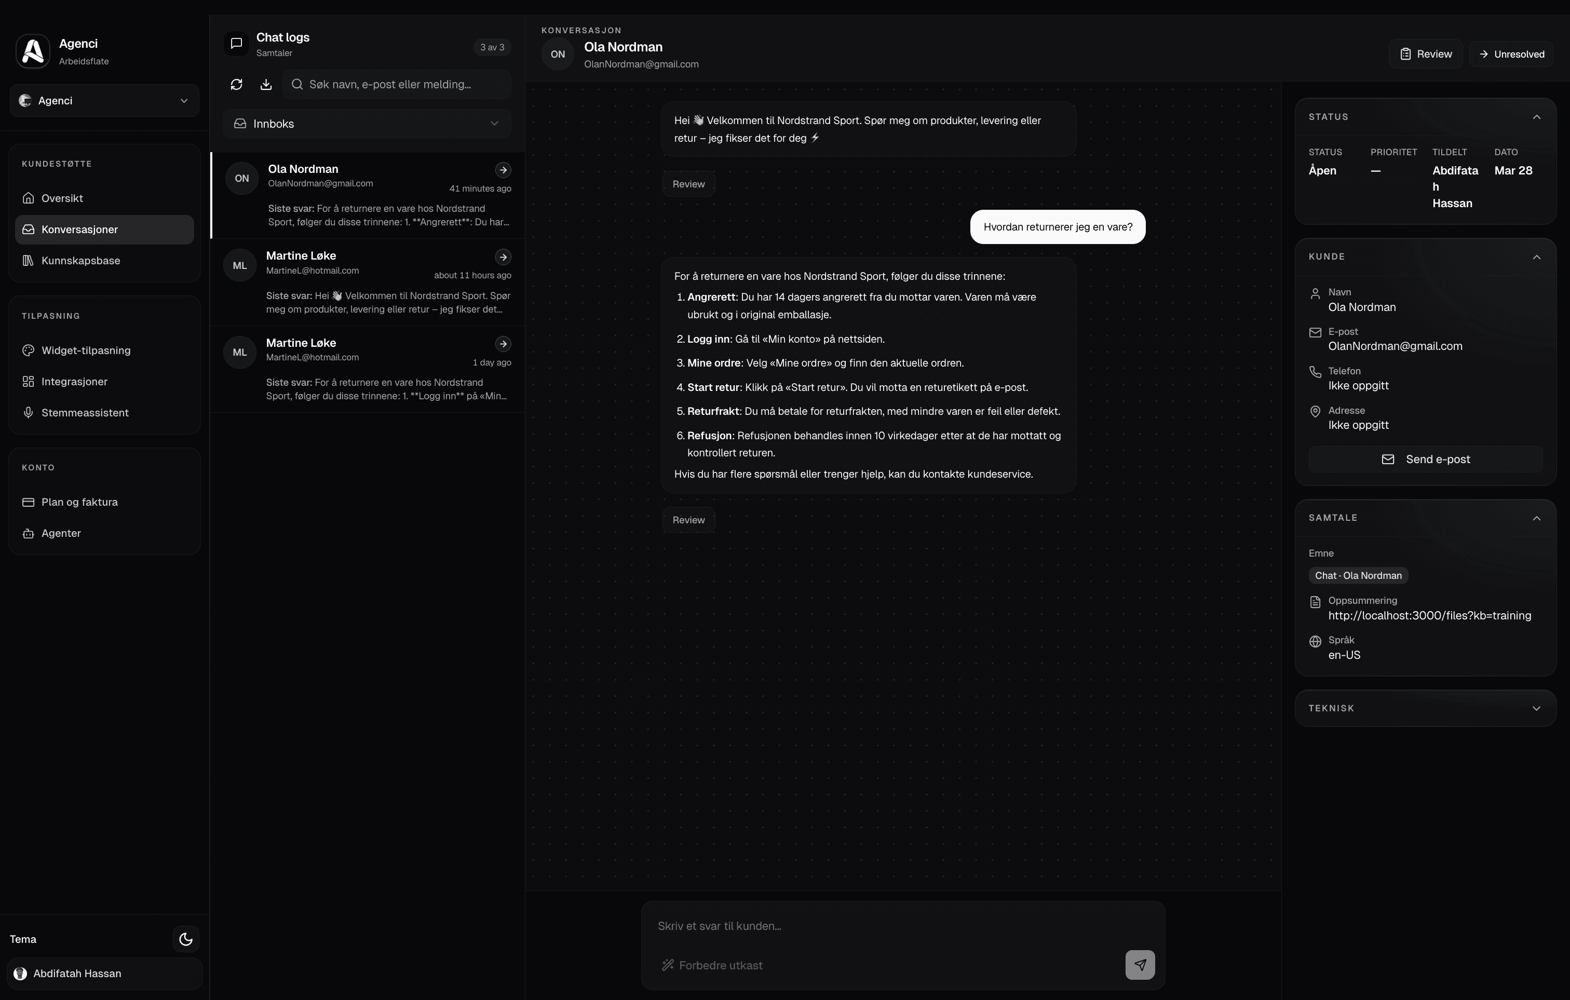Expand the TEKNISK panel
This screenshot has width=1570, height=1000.
(1536, 709)
